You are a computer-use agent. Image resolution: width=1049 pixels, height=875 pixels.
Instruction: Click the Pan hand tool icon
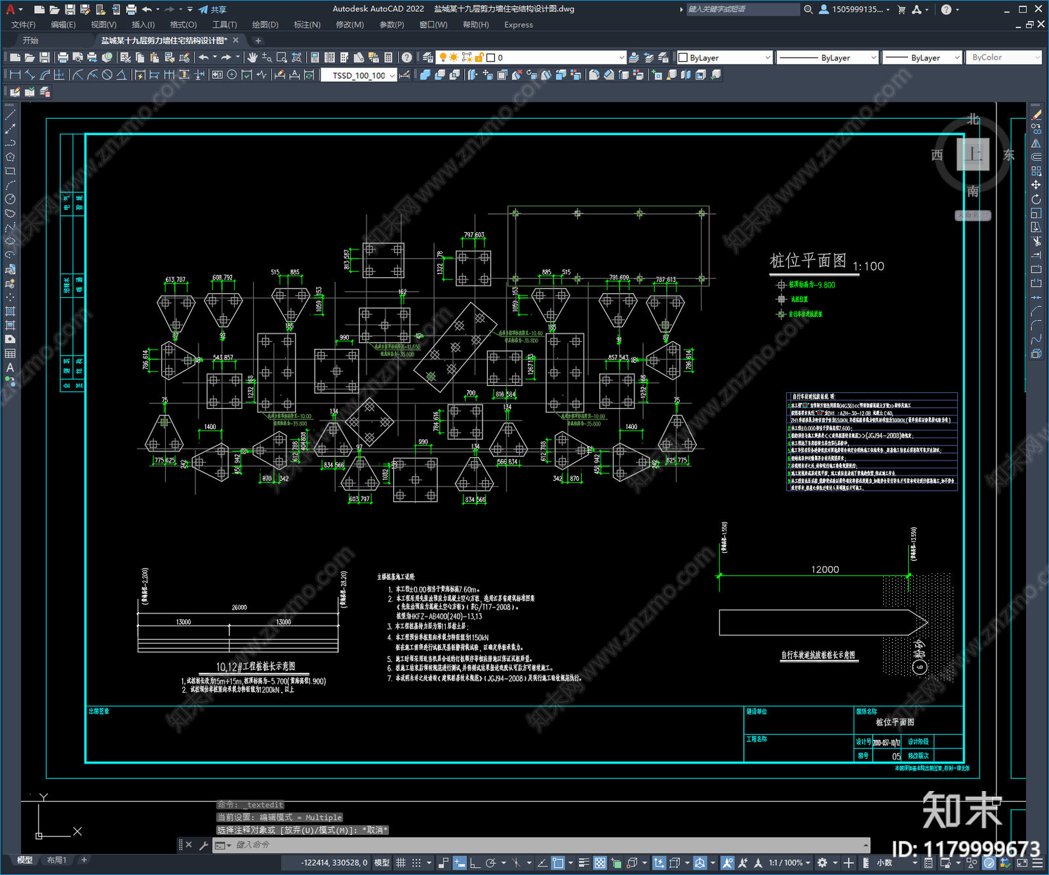(x=252, y=58)
